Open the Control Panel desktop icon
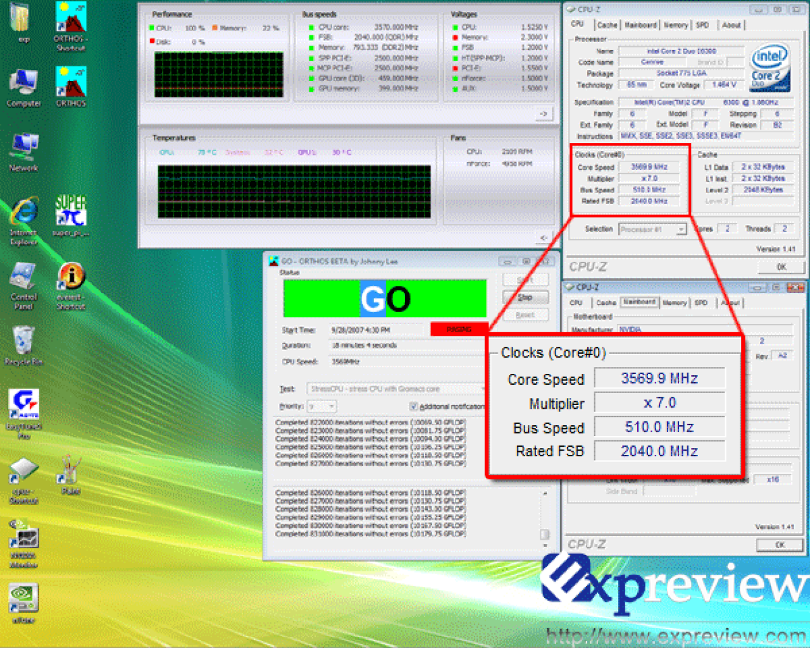 (x=23, y=286)
